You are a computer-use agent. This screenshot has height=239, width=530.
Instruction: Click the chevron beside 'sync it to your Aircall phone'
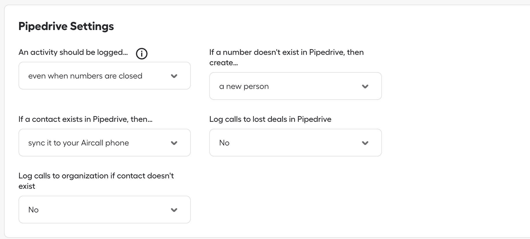pyautogui.click(x=174, y=143)
